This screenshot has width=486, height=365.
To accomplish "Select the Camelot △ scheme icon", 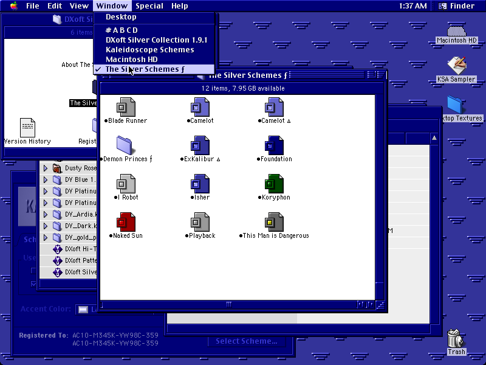I will [x=274, y=107].
